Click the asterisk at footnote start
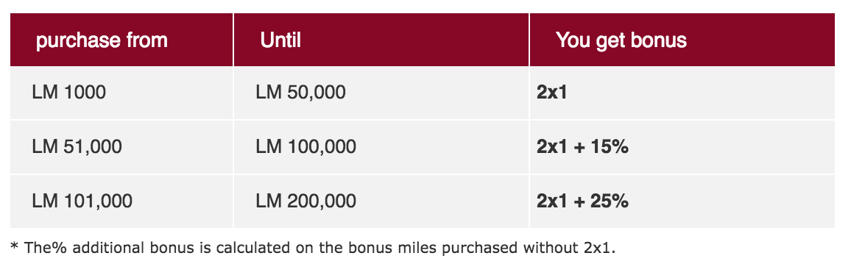This screenshot has height=278, width=851. [x=14, y=247]
